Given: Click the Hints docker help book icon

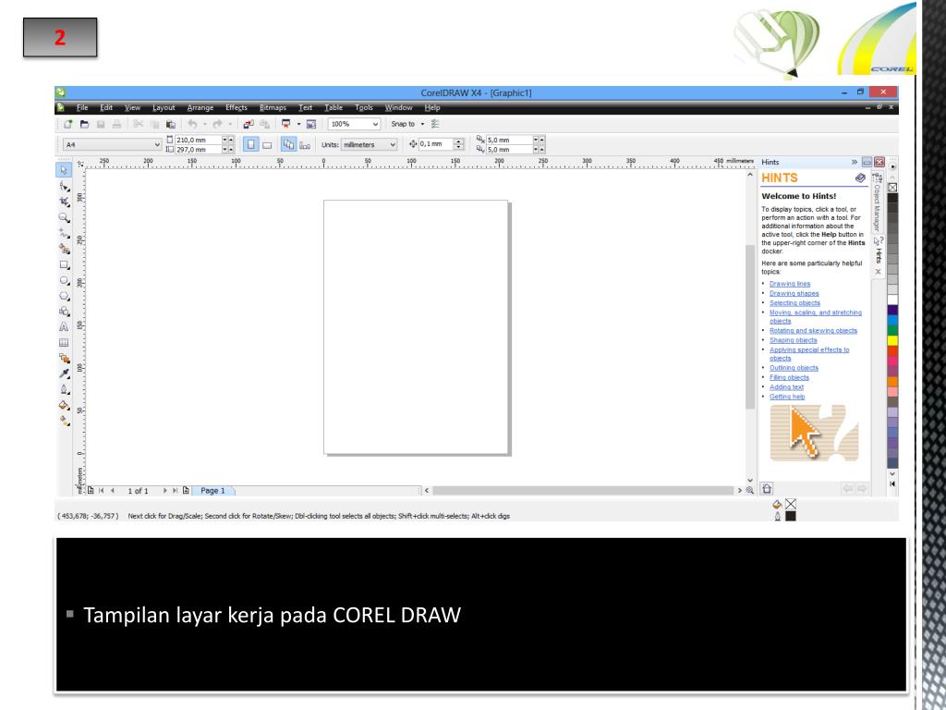Looking at the screenshot, I should tap(860, 177).
